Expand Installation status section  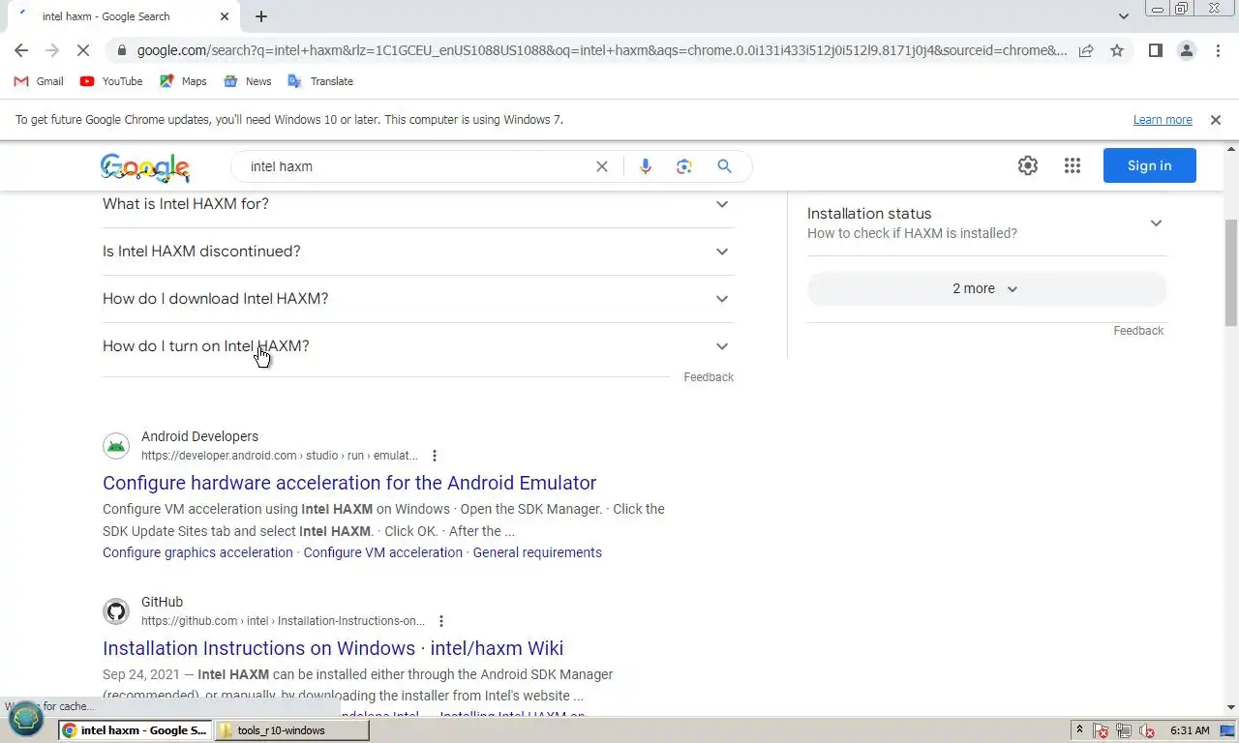(986, 223)
